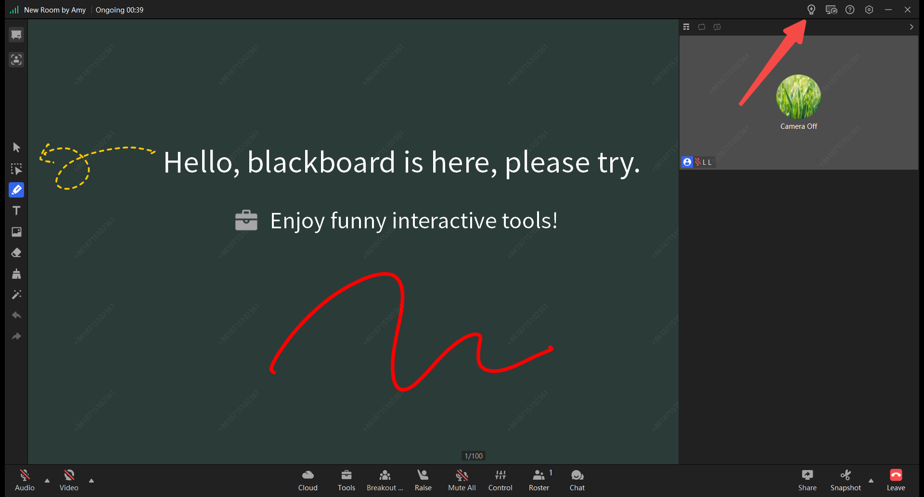Toggle the Raise hand control

pyautogui.click(x=423, y=480)
